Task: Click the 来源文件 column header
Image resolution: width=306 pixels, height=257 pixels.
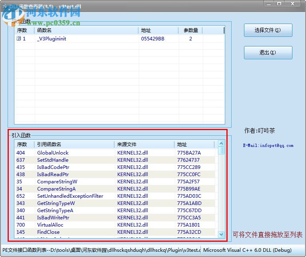Action: (144, 145)
